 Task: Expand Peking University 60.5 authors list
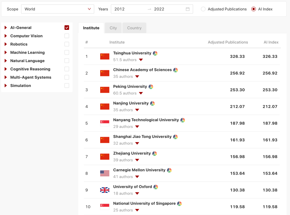141,93
